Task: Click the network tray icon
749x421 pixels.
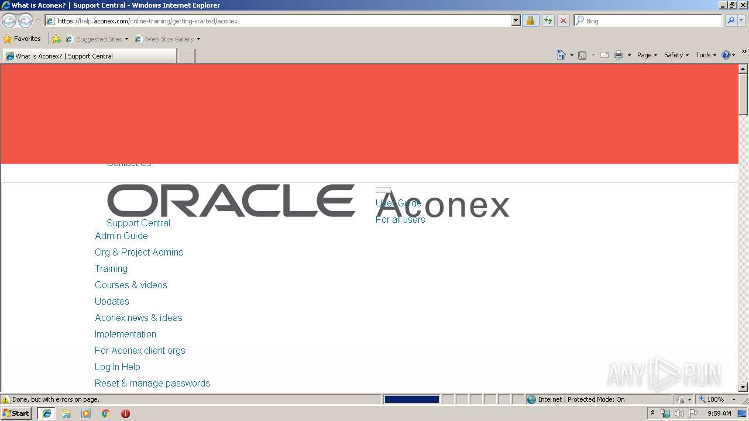Action: (665, 413)
